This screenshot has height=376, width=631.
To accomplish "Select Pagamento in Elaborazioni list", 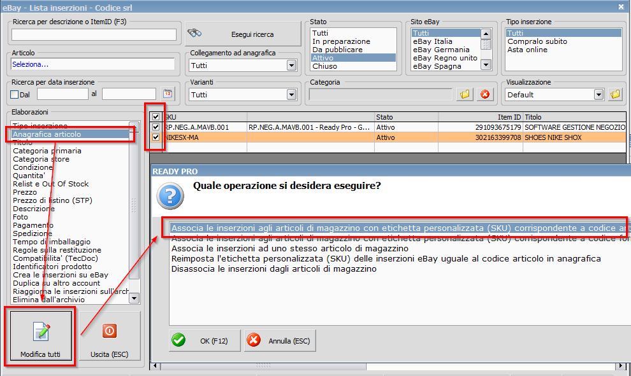I will pyautogui.click(x=70, y=225).
